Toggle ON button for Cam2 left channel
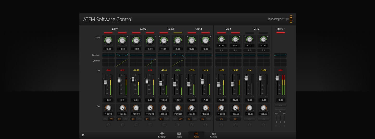The height and width of the screenshot is (139, 375). point(133,119)
